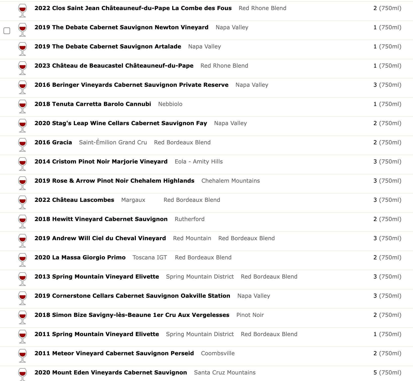The height and width of the screenshot is (381, 413).
Task: Open 2019 The Debate Cabernet Sauvignon Artalade
Action: (108, 46)
